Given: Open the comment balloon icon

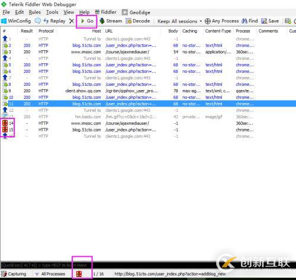Looking at the screenshot, I should pyautogui.click(x=38, y=21).
